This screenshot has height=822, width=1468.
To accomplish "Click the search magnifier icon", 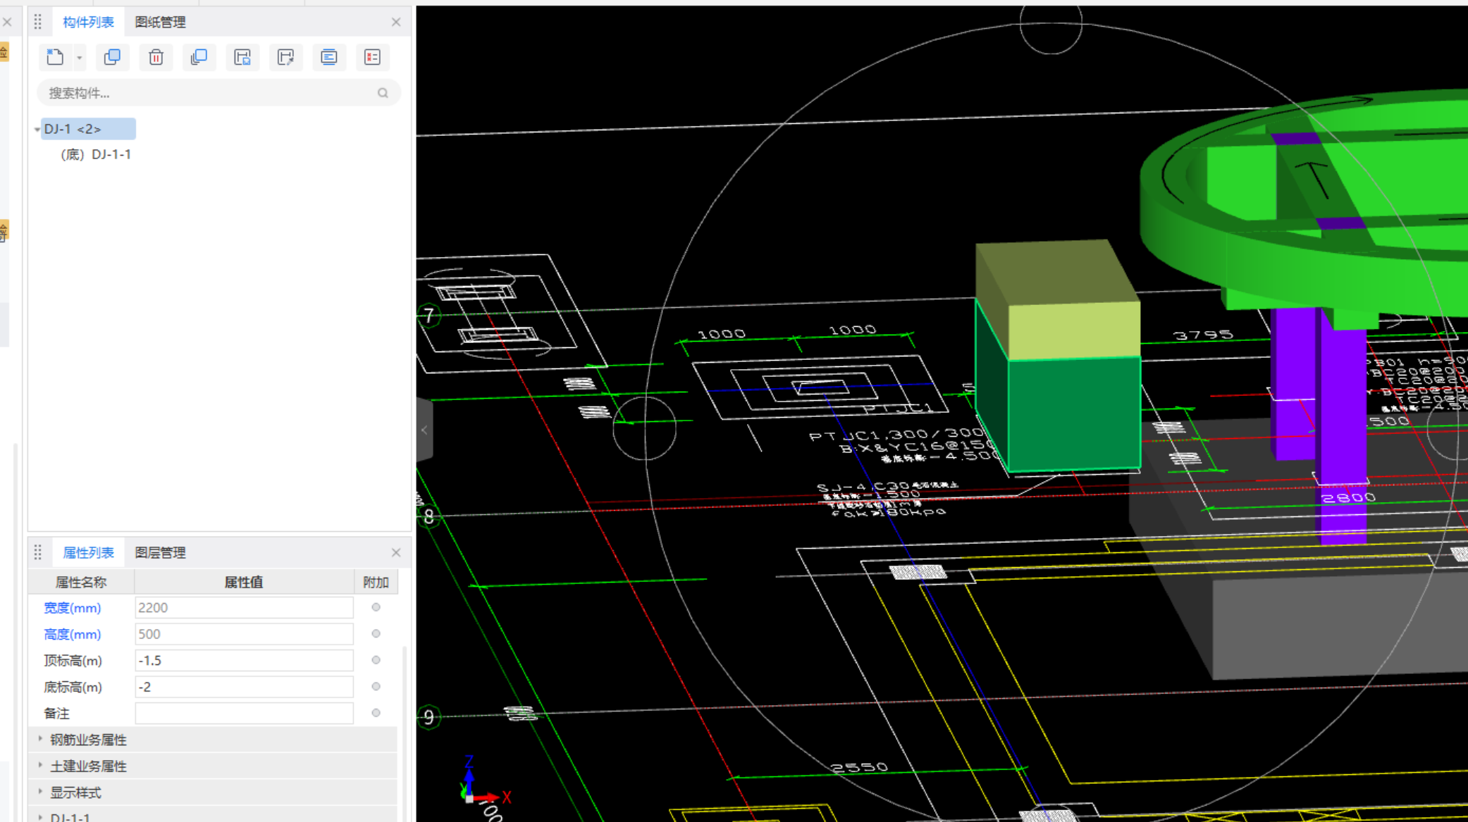I will point(383,93).
